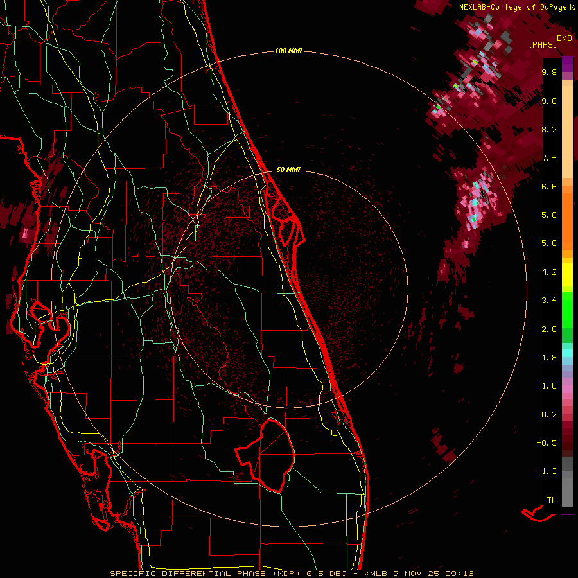Click the 3.4 scale value
Image resolution: width=578 pixels, height=578 pixels.
click(549, 301)
